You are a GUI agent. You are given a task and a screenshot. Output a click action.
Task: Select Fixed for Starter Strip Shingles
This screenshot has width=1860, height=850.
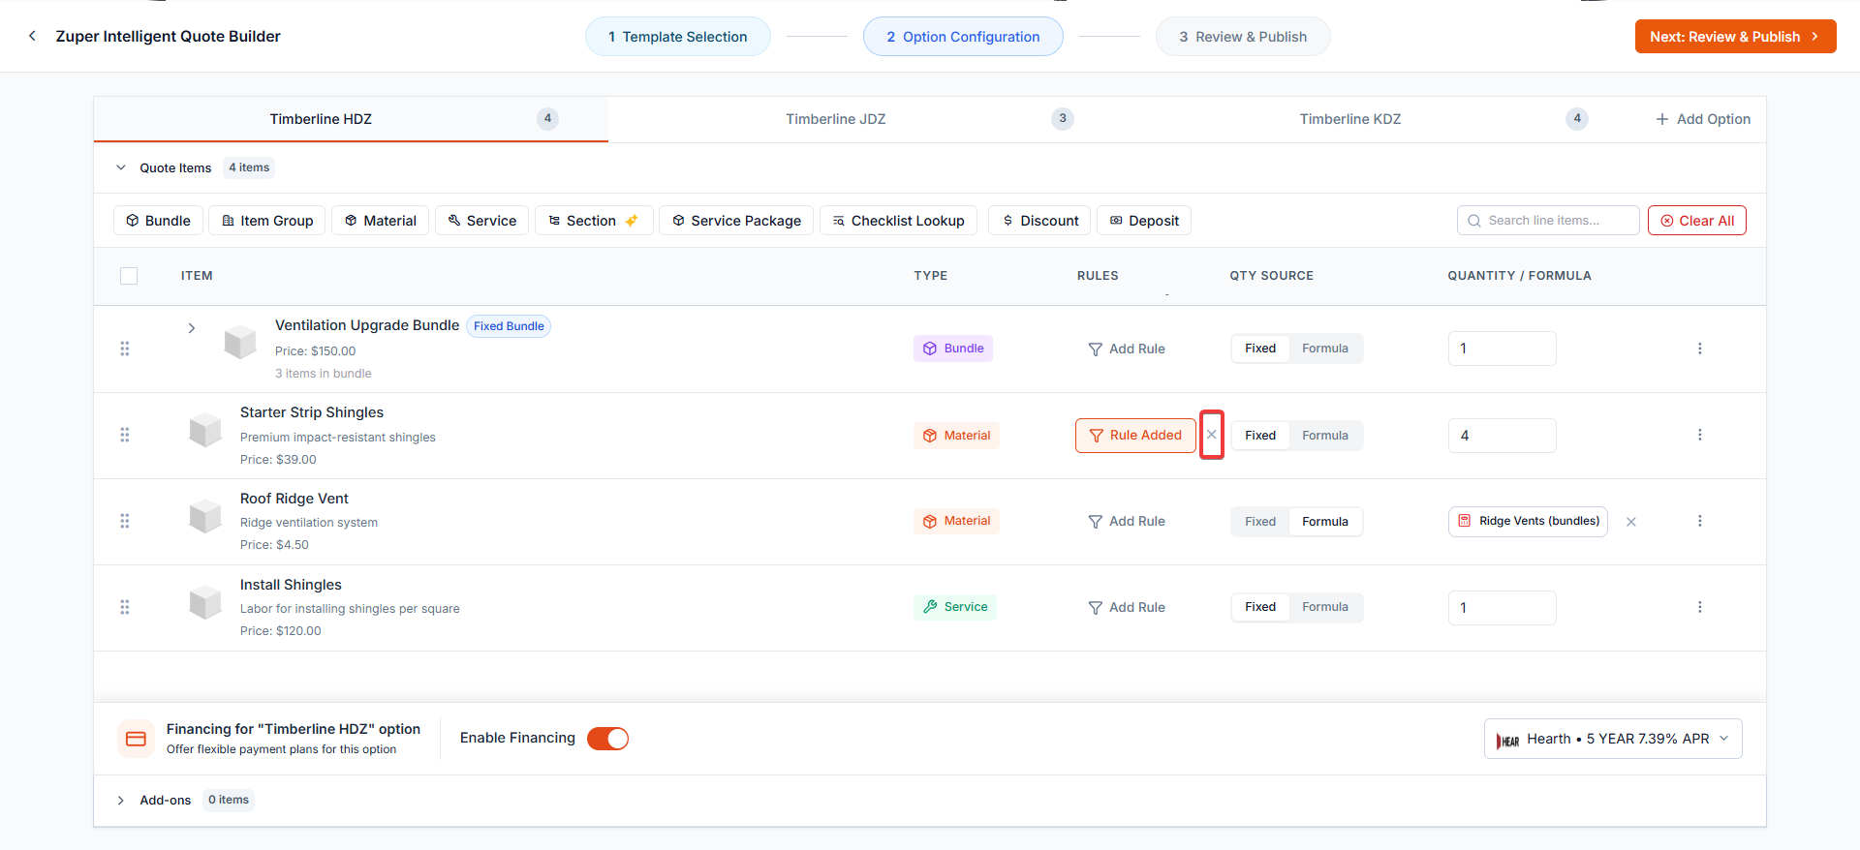coord(1260,436)
